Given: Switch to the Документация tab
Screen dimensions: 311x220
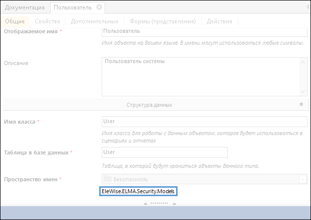Looking at the screenshot, I should (24, 7).
